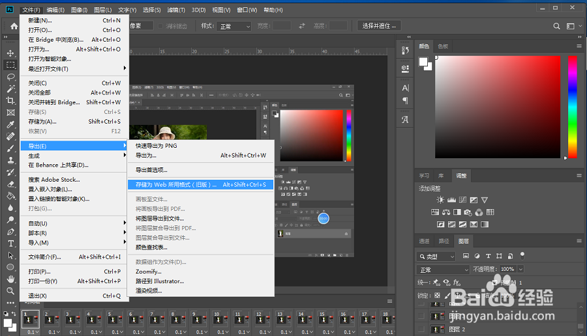587x336 pixels.
Task: Pick a color in the color field
Action: point(498,107)
